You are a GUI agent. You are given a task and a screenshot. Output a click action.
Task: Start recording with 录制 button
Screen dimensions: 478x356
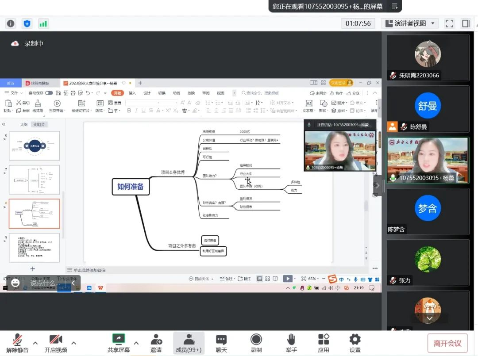(x=256, y=343)
